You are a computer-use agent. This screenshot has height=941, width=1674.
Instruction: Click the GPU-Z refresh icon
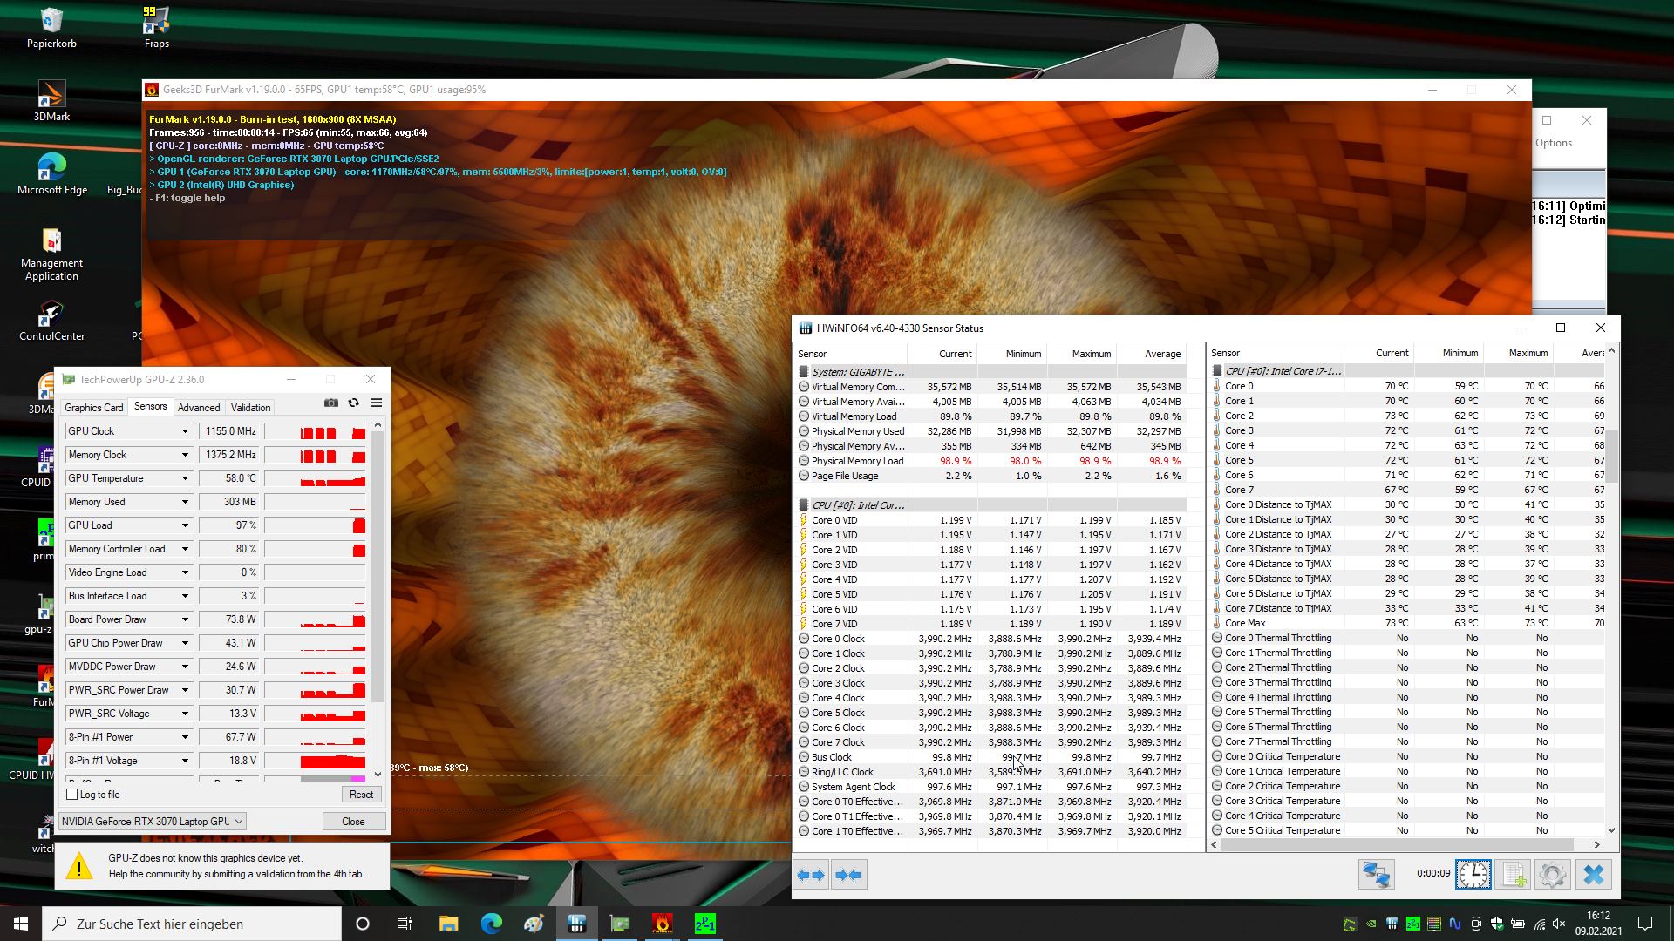(x=353, y=403)
